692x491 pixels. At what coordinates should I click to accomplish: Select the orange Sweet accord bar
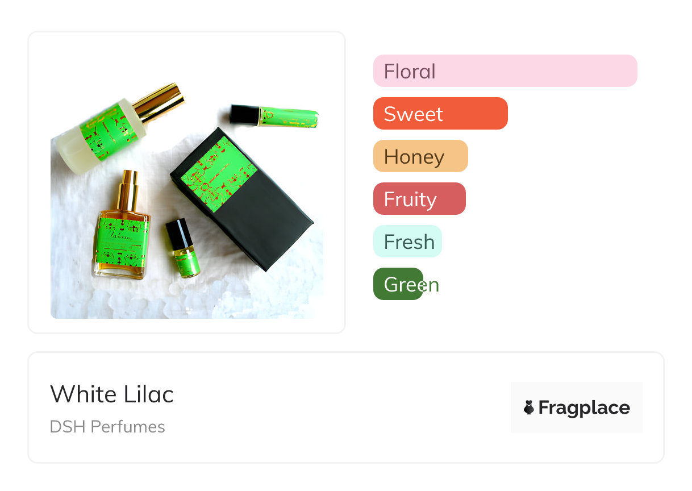440,114
